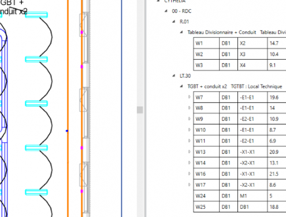Expand the W10 cable row arrow
286x217 pixels.
pos(190,130)
